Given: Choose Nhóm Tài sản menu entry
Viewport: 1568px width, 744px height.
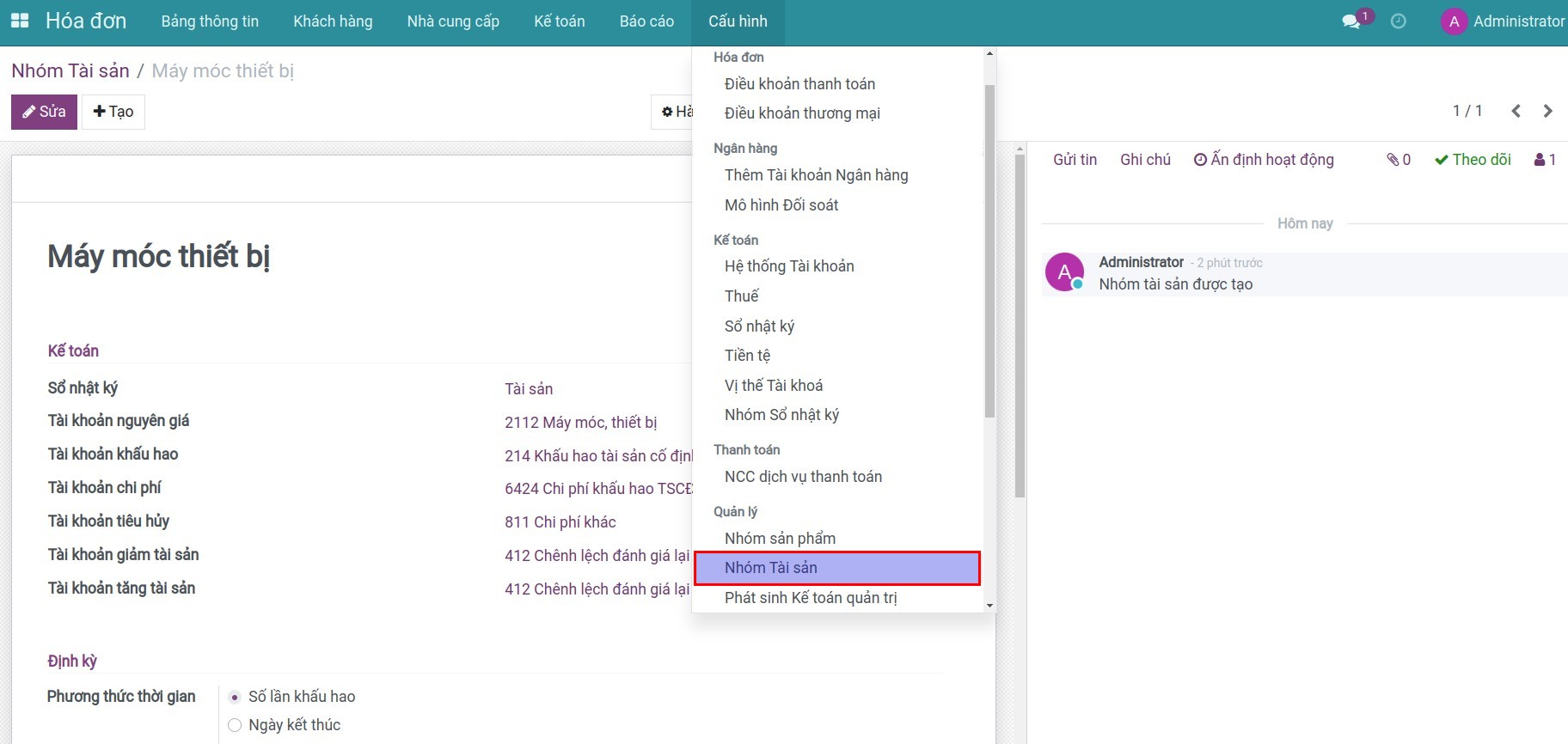Looking at the screenshot, I should tap(770, 568).
